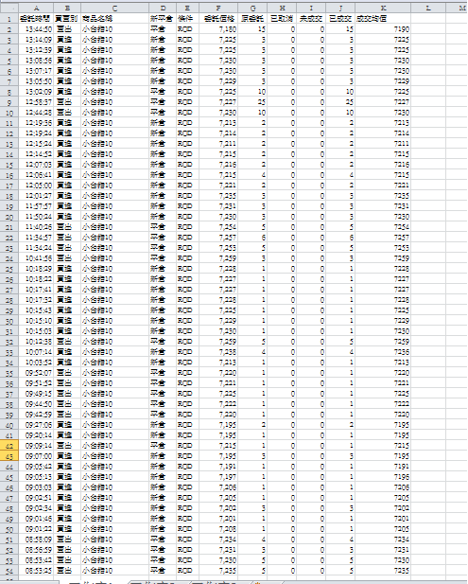The image size is (468, 584).
Task: Click time cell 10:12:38 in row 32
Action: 36,342
